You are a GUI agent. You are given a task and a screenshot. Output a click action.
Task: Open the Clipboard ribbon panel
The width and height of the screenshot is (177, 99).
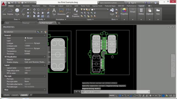coord(150,12)
